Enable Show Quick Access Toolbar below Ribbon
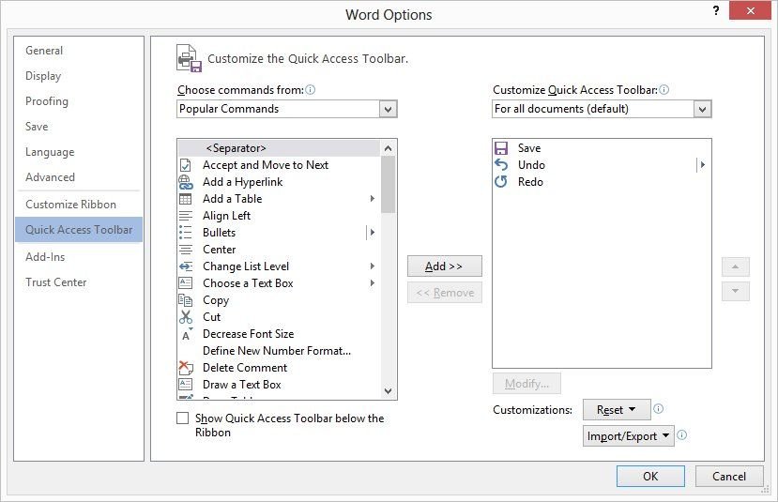This screenshot has height=502, width=778. point(183,418)
